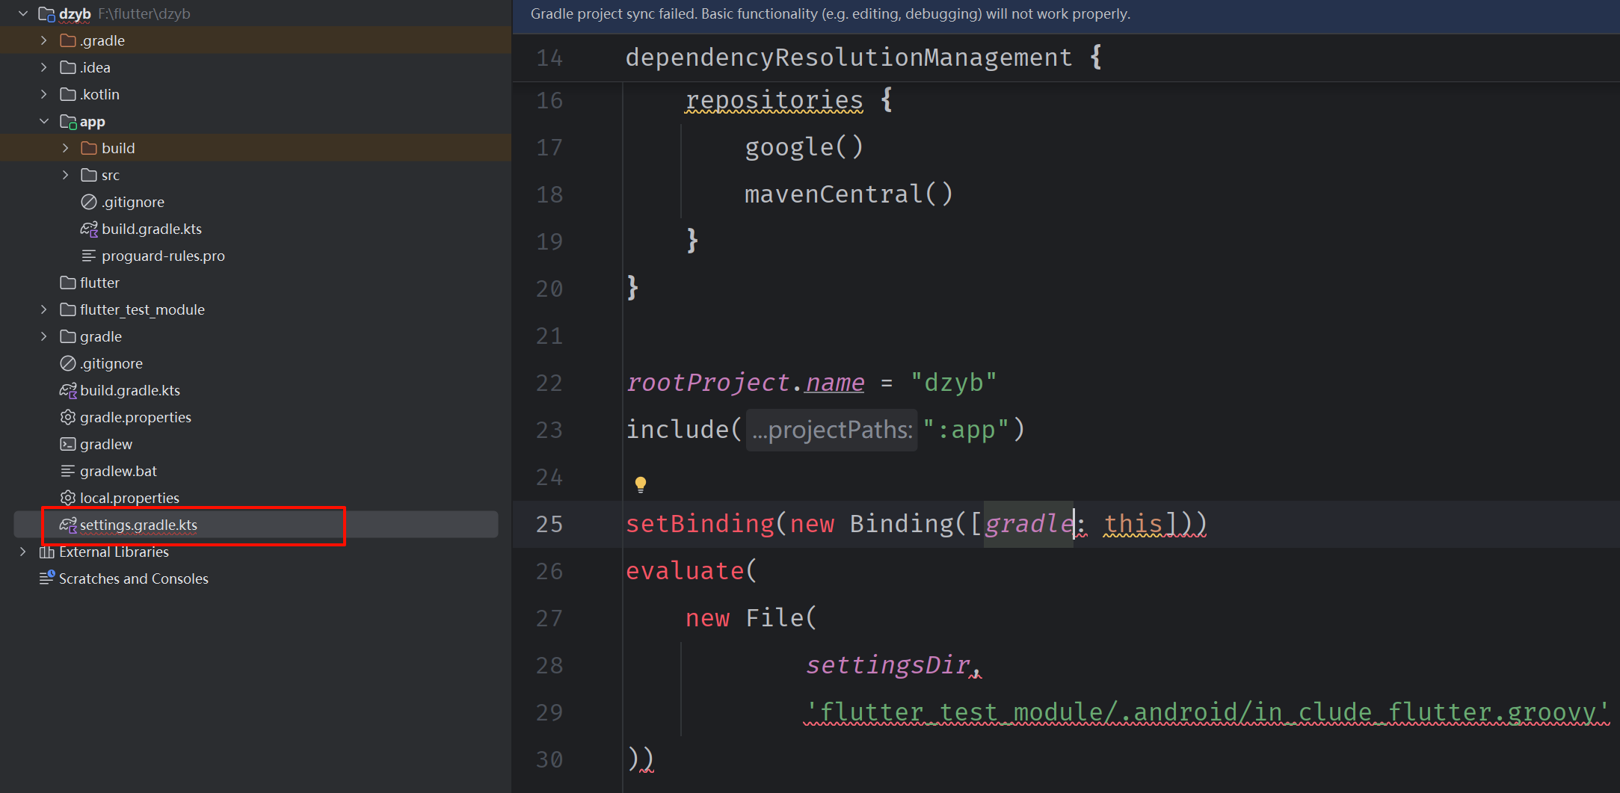Click the "dzyb" string on line 22

coord(953,383)
